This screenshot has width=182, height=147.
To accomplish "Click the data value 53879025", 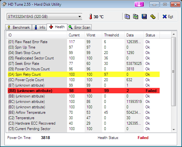I will pos(134,64).
